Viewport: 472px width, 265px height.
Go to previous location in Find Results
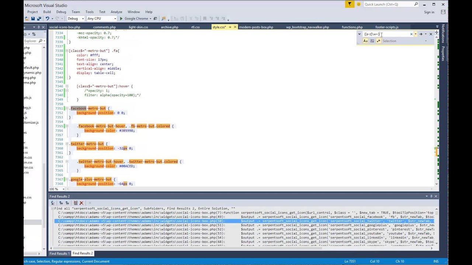click(x=61, y=203)
